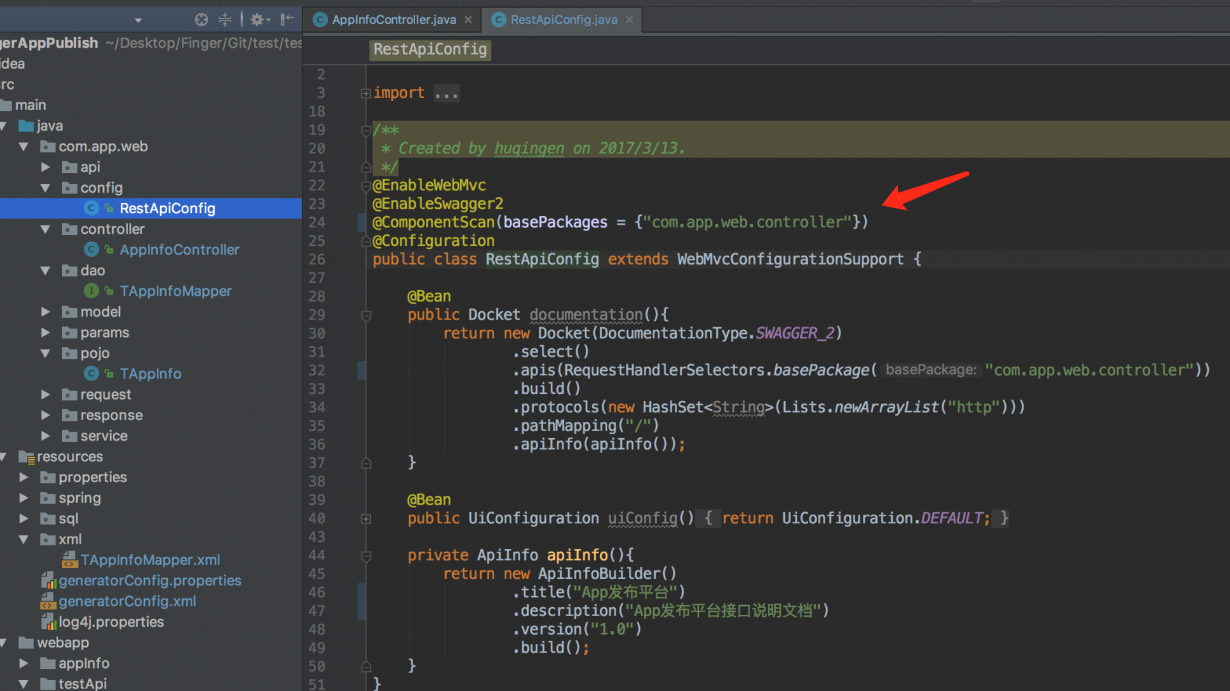Click the generatorConfig.xml file icon
Image resolution: width=1230 pixels, height=691 pixels.
(x=49, y=601)
